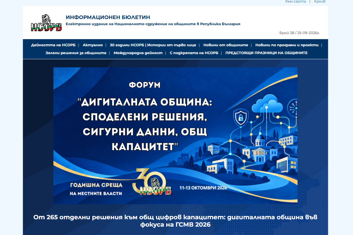Click the 'Брой 38 / 25-09-2026г.' issue text
Image resolution: width=353 pixels, height=235 pixels.
click(x=299, y=33)
